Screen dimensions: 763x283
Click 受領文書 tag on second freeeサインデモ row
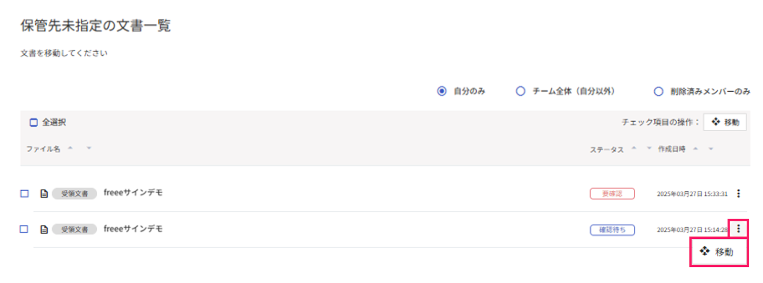(74, 229)
